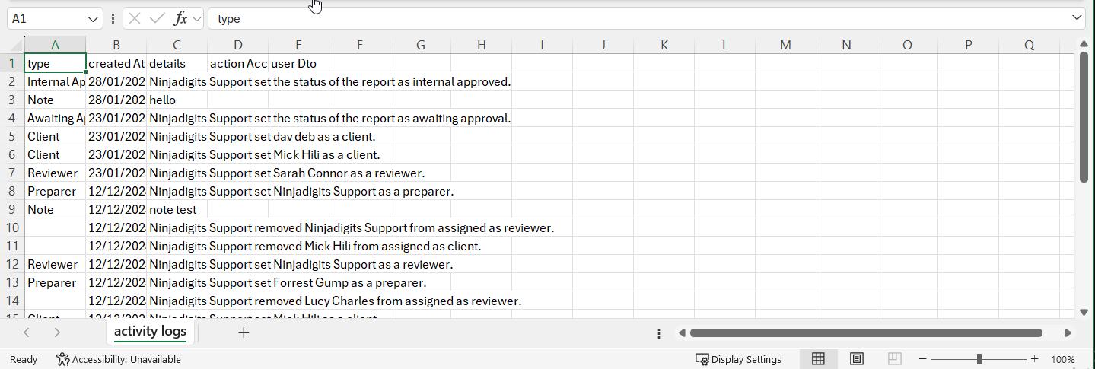The width and height of the screenshot is (1095, 369).
Task: Open Display Settings in status bar
Action: point(738,359)
